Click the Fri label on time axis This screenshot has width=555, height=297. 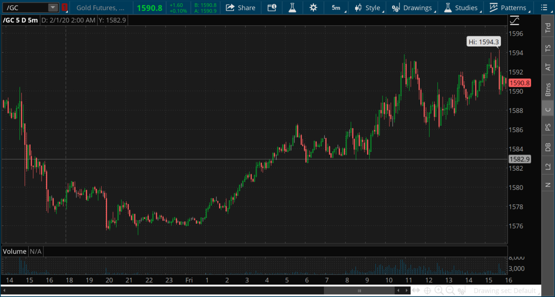pos(189,280)
